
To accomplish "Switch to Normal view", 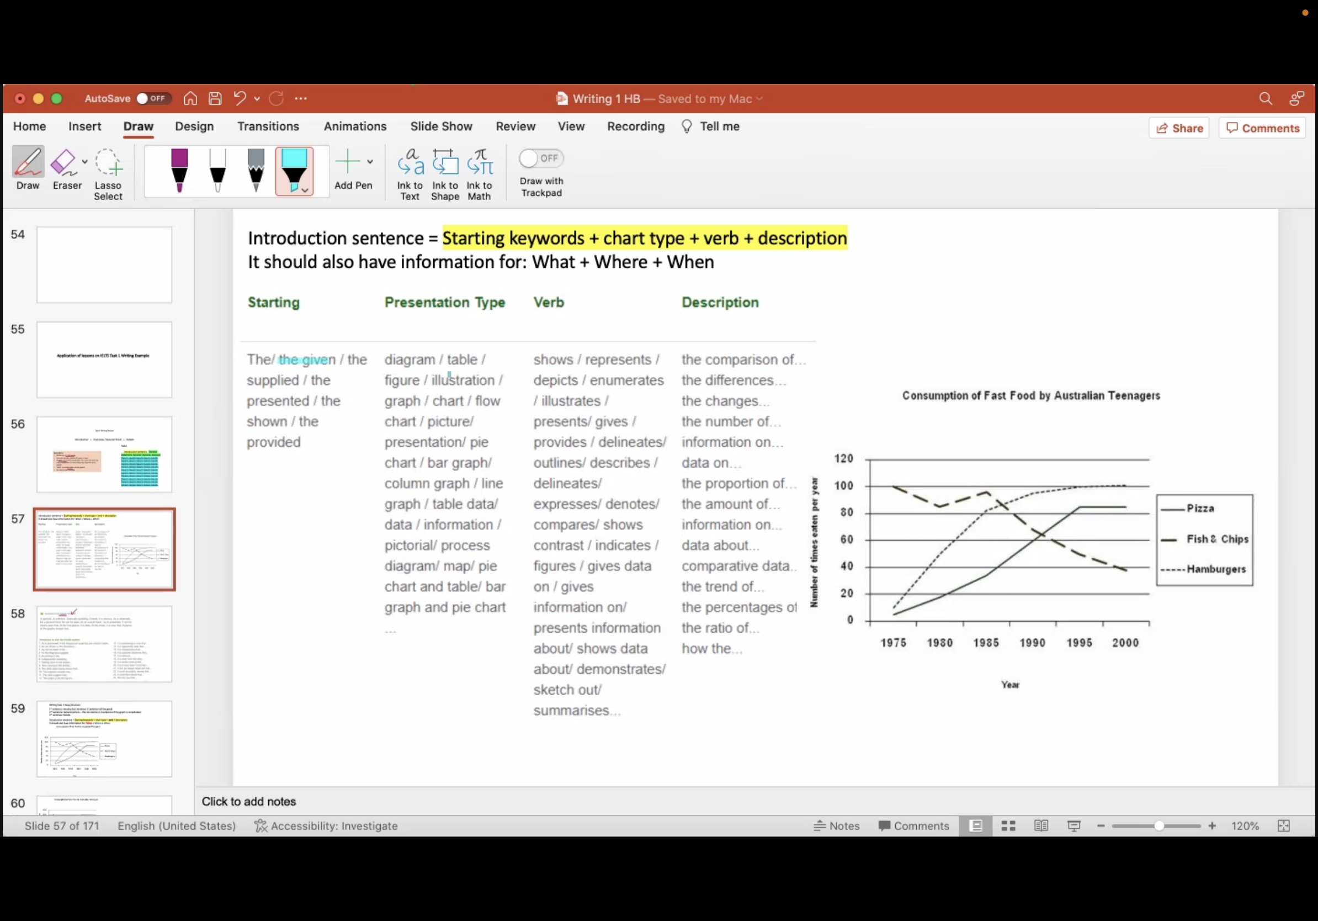I will coord(975,825).
